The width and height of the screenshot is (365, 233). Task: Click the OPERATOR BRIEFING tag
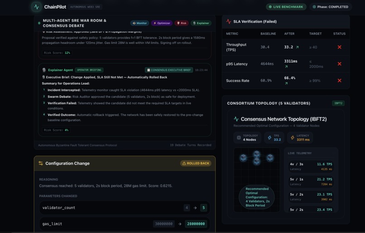click(x=89, y=70)
